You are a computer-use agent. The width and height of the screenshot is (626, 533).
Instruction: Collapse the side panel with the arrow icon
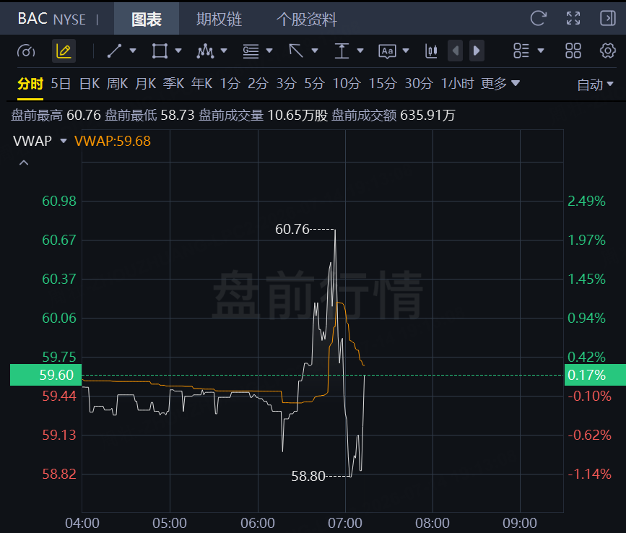(x=608, y=18)
